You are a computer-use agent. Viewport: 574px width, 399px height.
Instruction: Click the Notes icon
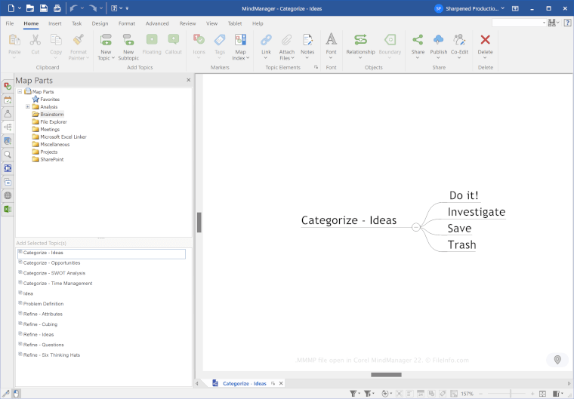tap(307, 40)
